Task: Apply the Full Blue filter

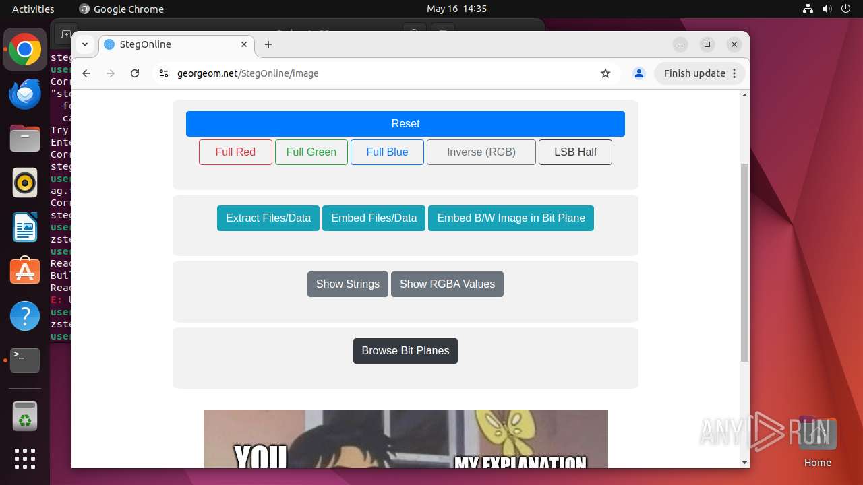Action: pos(387,152)
